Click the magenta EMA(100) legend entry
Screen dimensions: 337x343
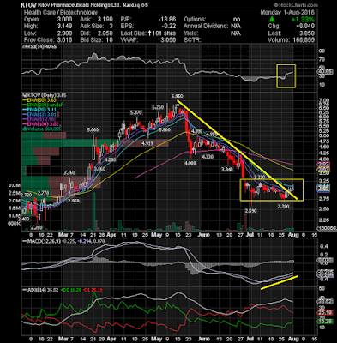click(41, 124)
